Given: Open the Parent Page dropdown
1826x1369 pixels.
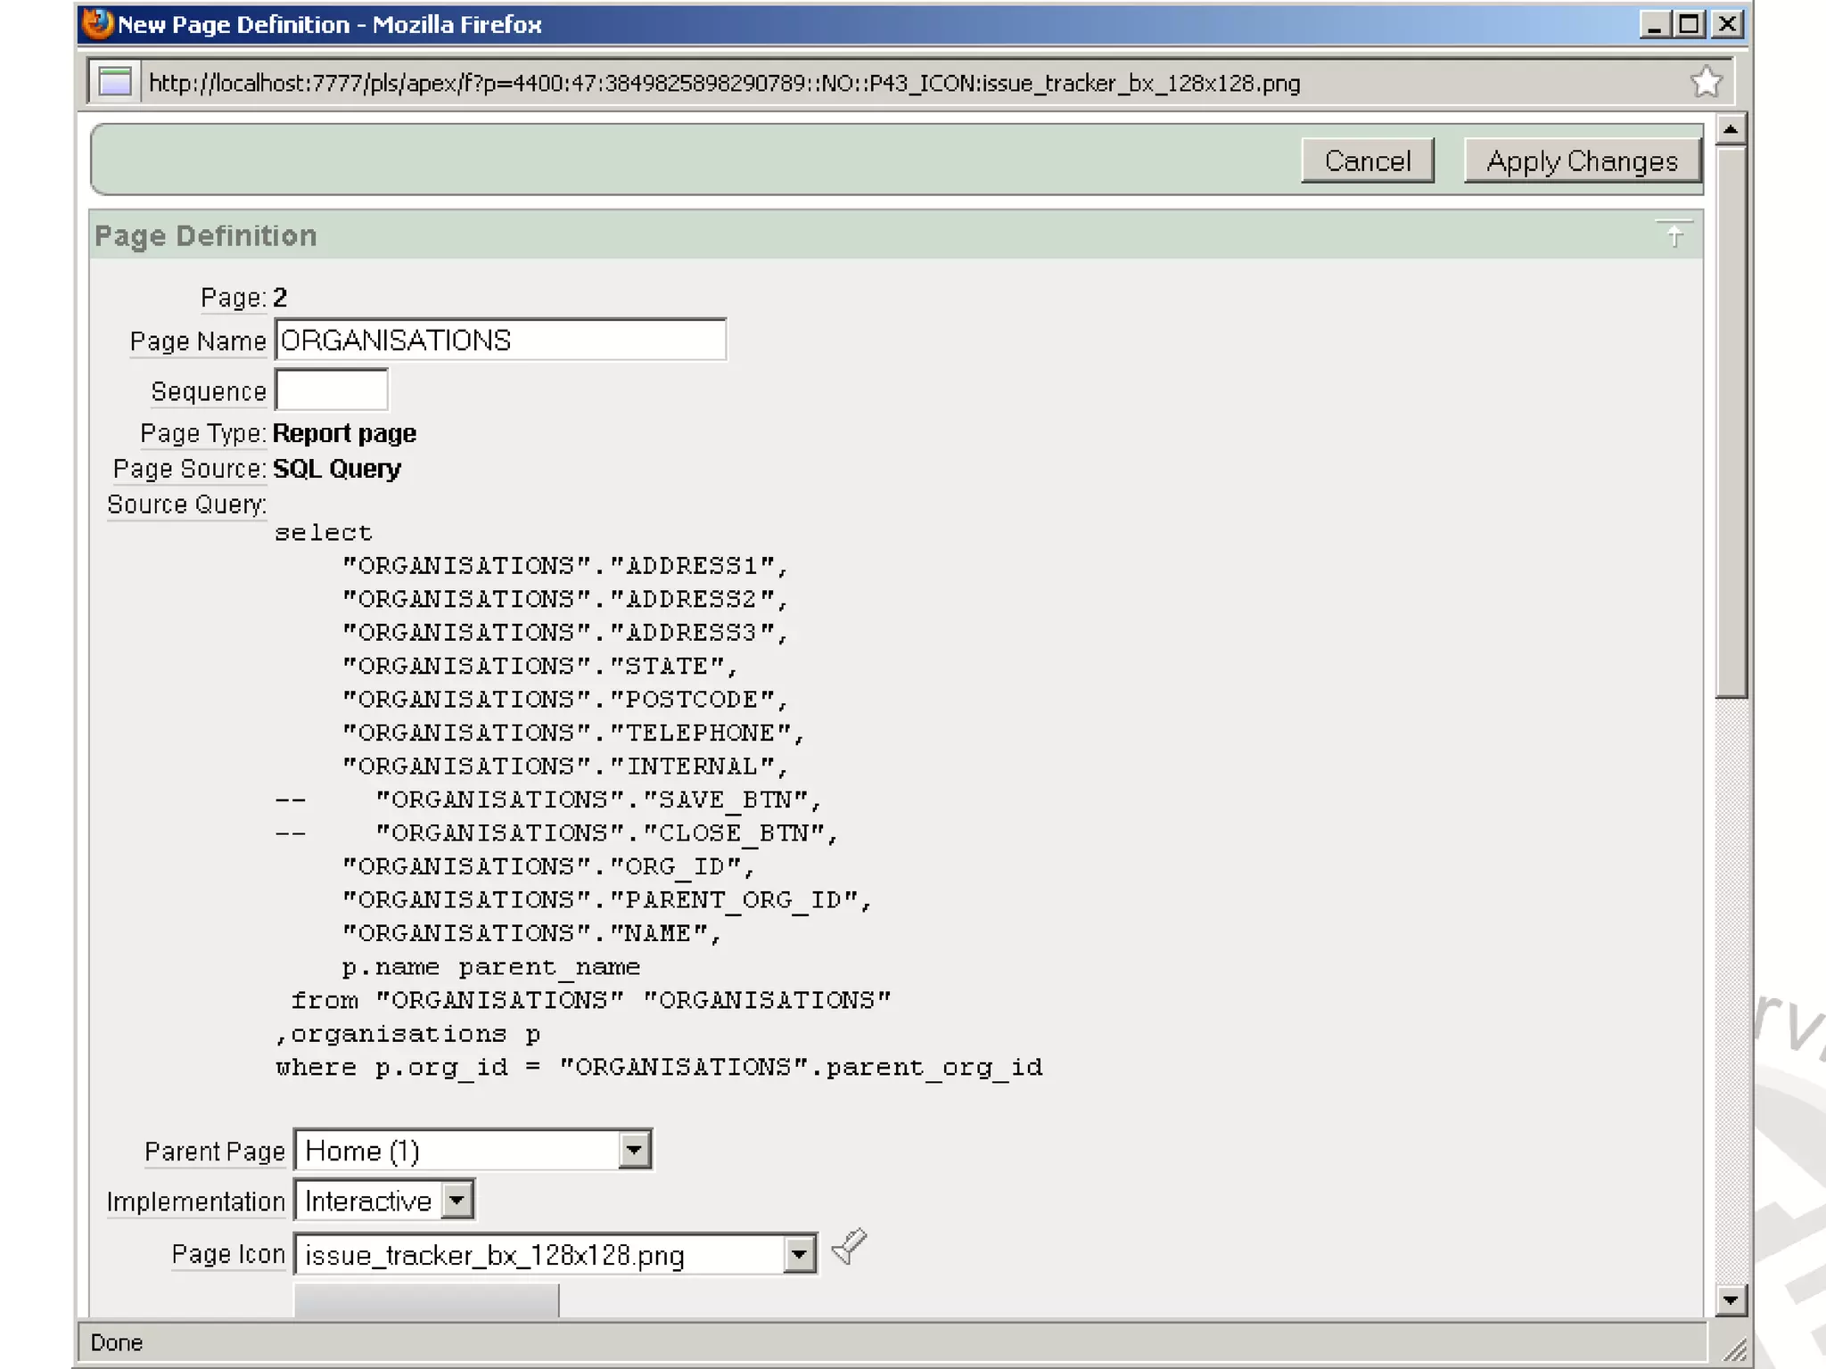Looking at the screenshot, I should (633, 1150).
